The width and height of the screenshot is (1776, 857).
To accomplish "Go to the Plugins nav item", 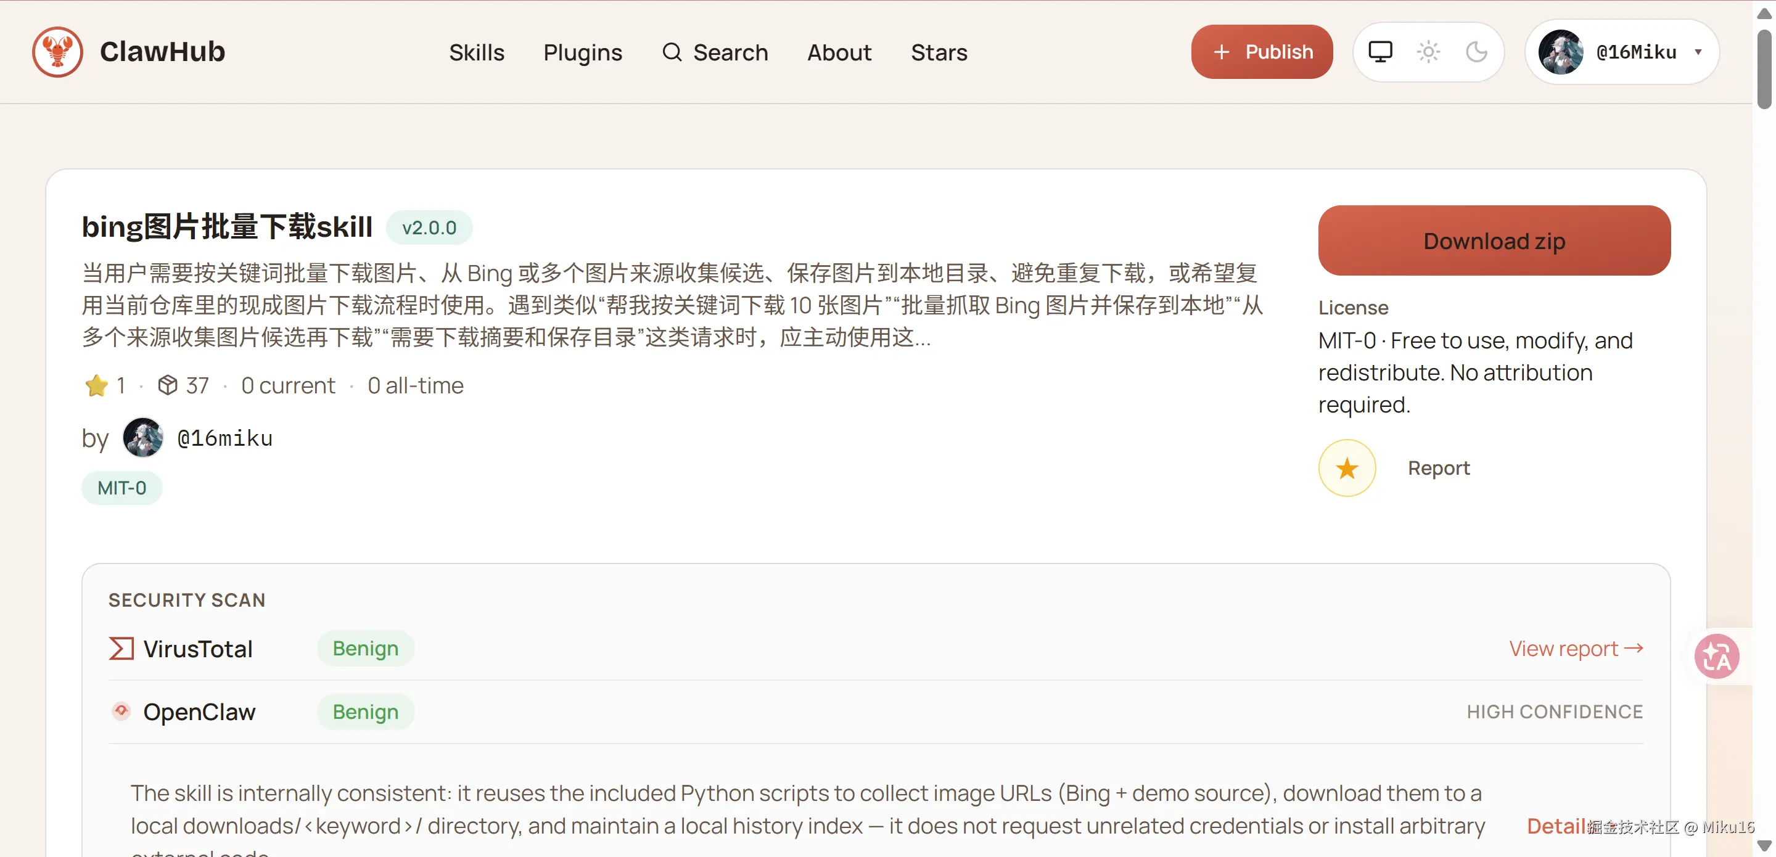I will tap(583, 52).
